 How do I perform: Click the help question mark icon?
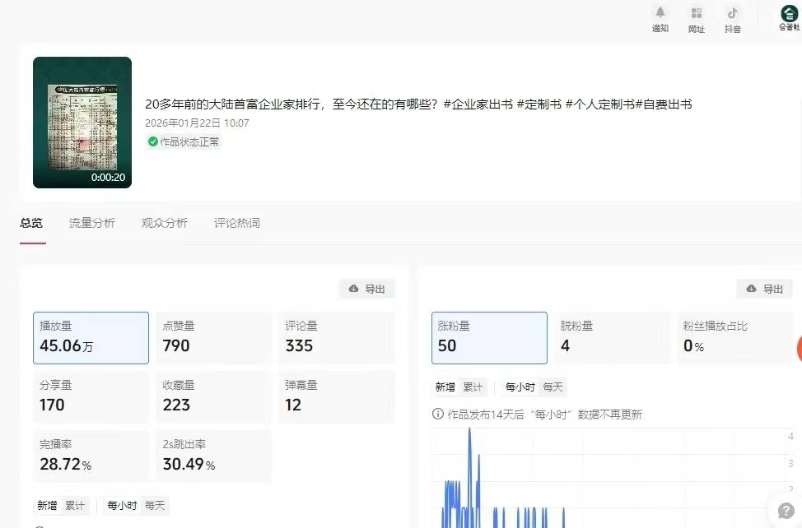coord(786,510)
